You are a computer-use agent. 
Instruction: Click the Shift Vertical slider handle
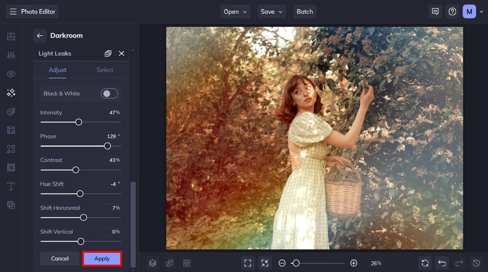point(81,241)
